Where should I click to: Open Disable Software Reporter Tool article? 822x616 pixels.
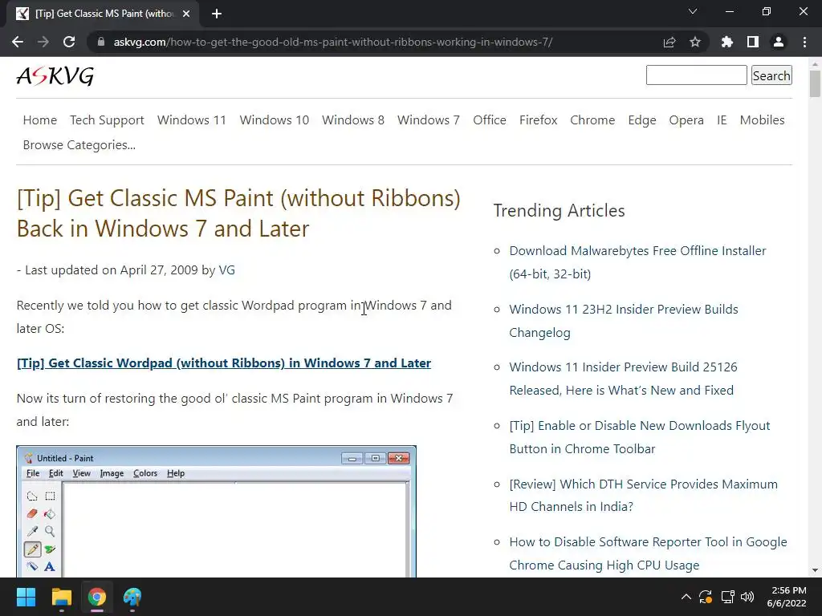click(648, 553)
